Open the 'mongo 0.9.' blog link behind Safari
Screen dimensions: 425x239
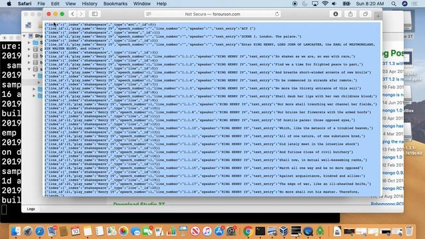pos(393,173)
